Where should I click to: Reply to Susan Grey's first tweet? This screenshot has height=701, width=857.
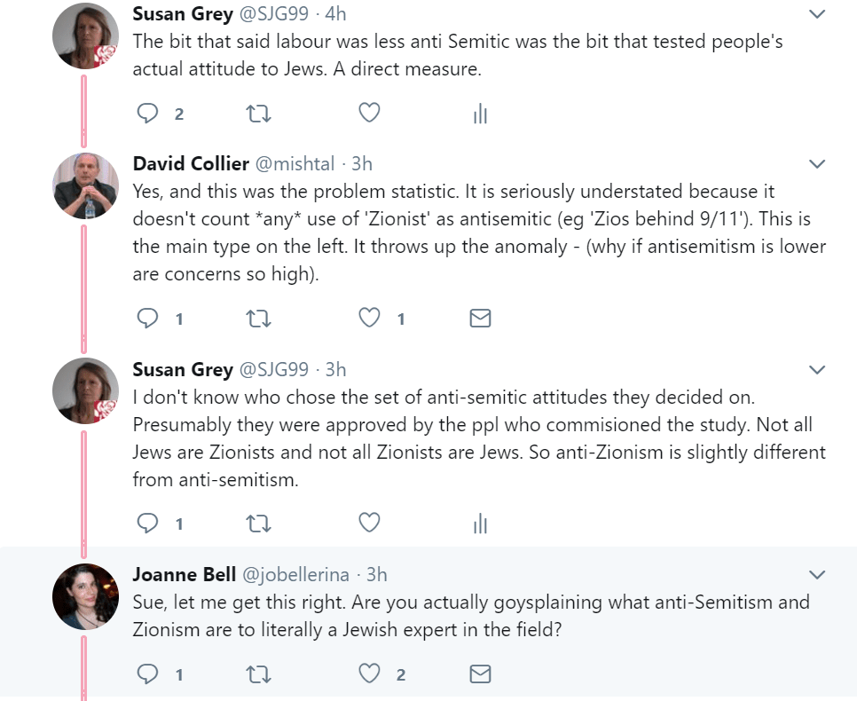tap(148, 114)
